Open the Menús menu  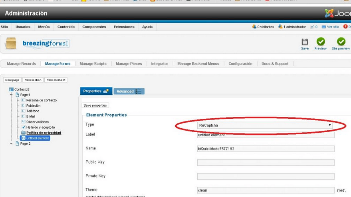pos(44,27)
